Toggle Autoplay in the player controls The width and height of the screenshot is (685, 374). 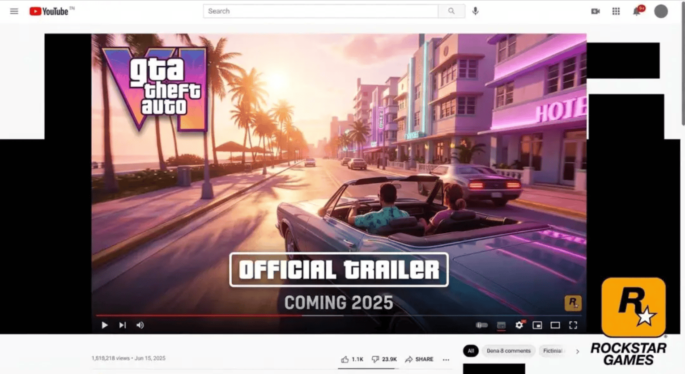click(x=482, y=325)
